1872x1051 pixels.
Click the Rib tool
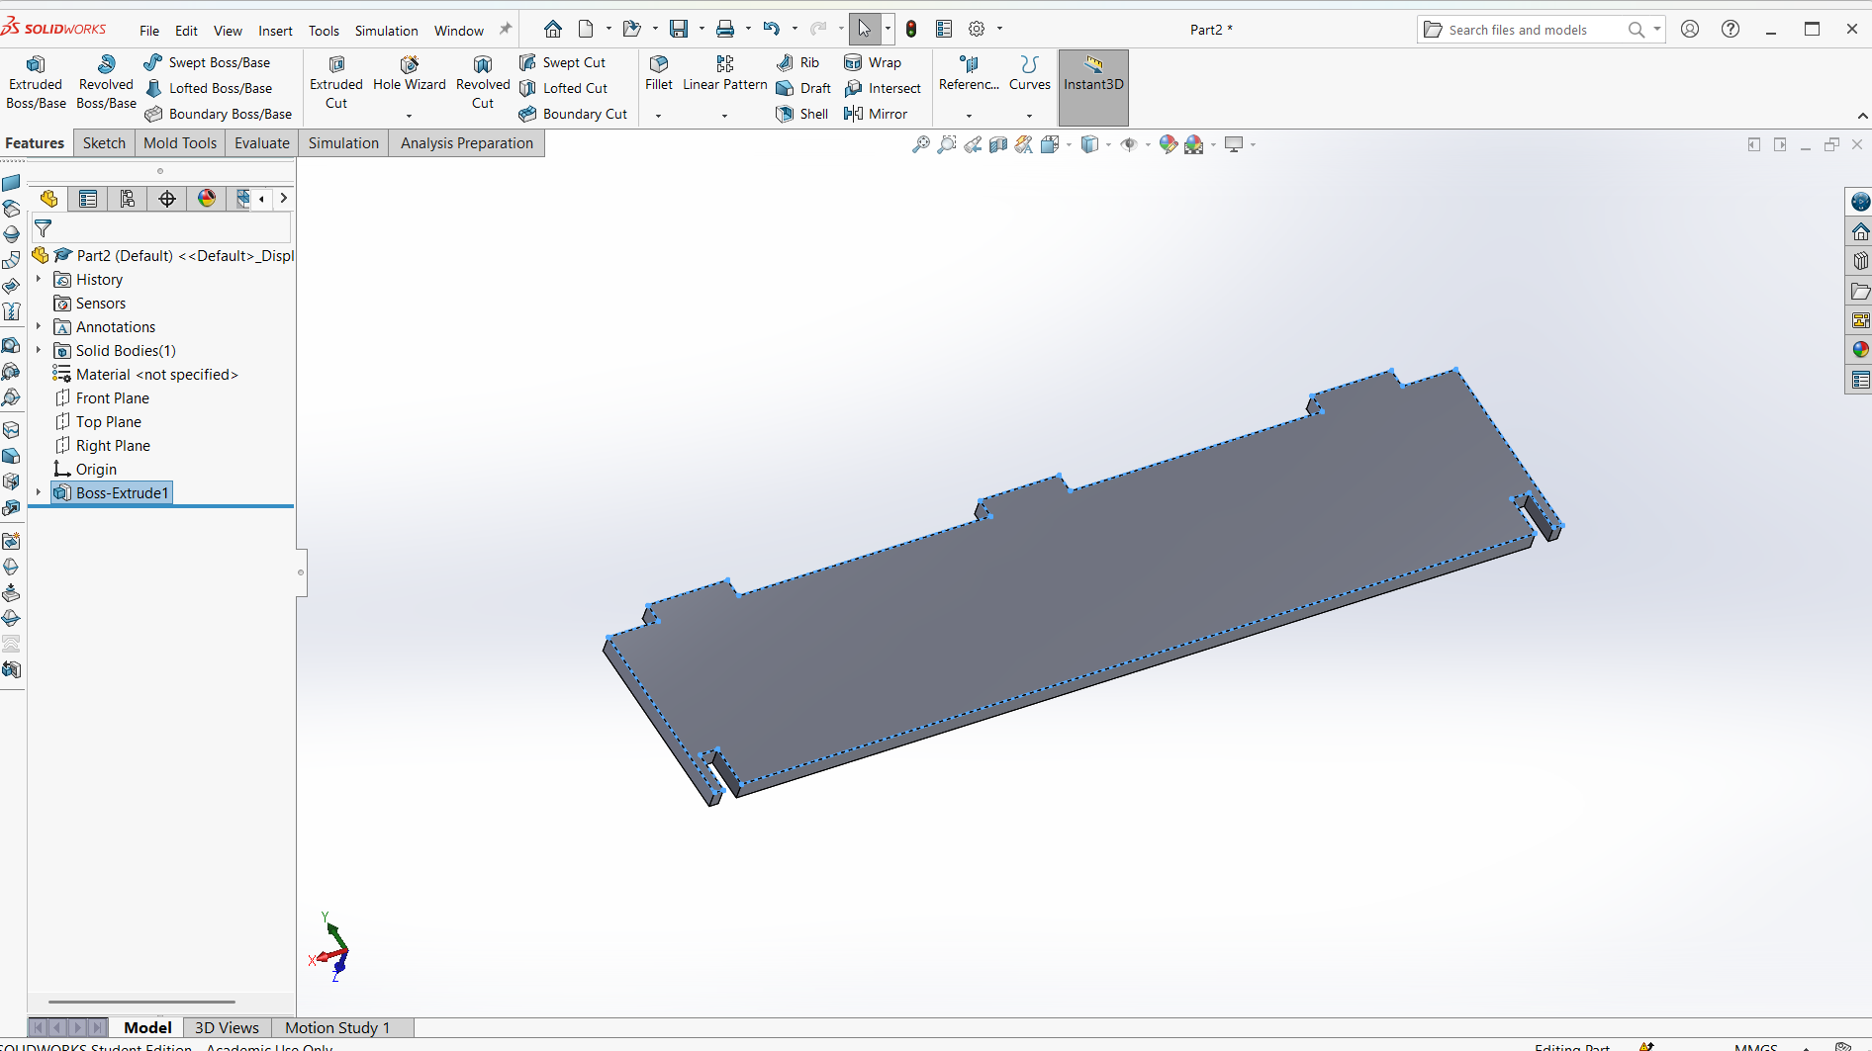(798, 62)
